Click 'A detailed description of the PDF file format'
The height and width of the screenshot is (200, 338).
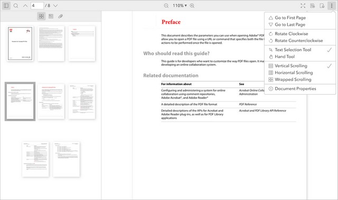189,104
